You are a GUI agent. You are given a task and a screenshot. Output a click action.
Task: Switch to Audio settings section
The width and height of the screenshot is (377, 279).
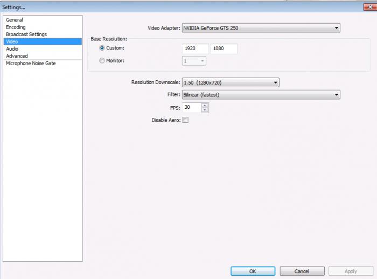point(12,48)
